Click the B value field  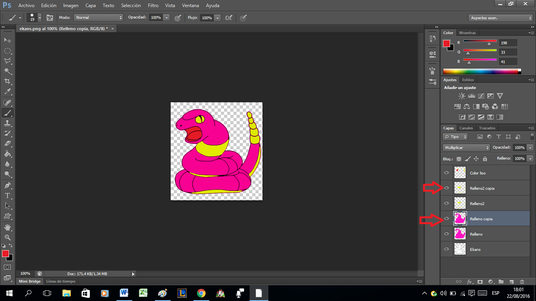pyautogui.click(x=508, y=62)
